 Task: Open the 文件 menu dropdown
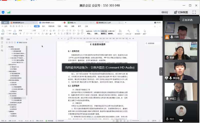pyautogui.click(x=5, y=26)
